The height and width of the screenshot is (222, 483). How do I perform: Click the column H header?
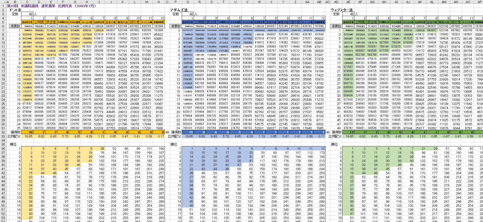point(87,2)
